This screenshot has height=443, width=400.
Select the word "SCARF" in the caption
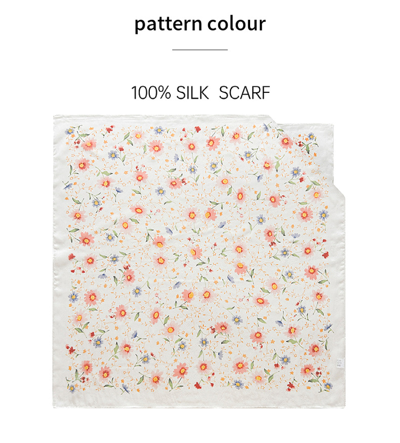coord(245,92)
